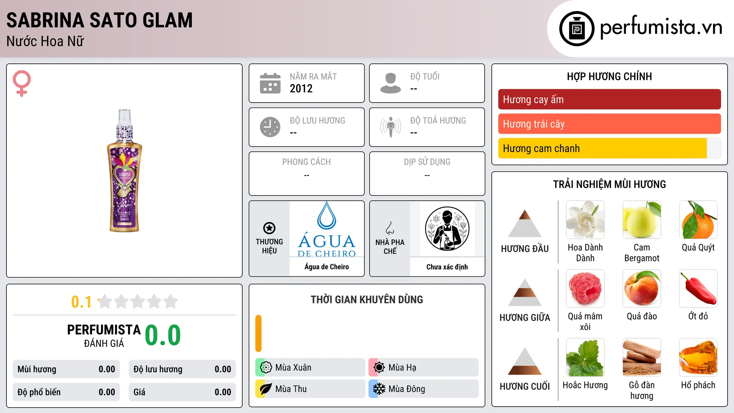Select the Mùa Thu season row
Screen dimensions: 734x413
coord(310,389)
